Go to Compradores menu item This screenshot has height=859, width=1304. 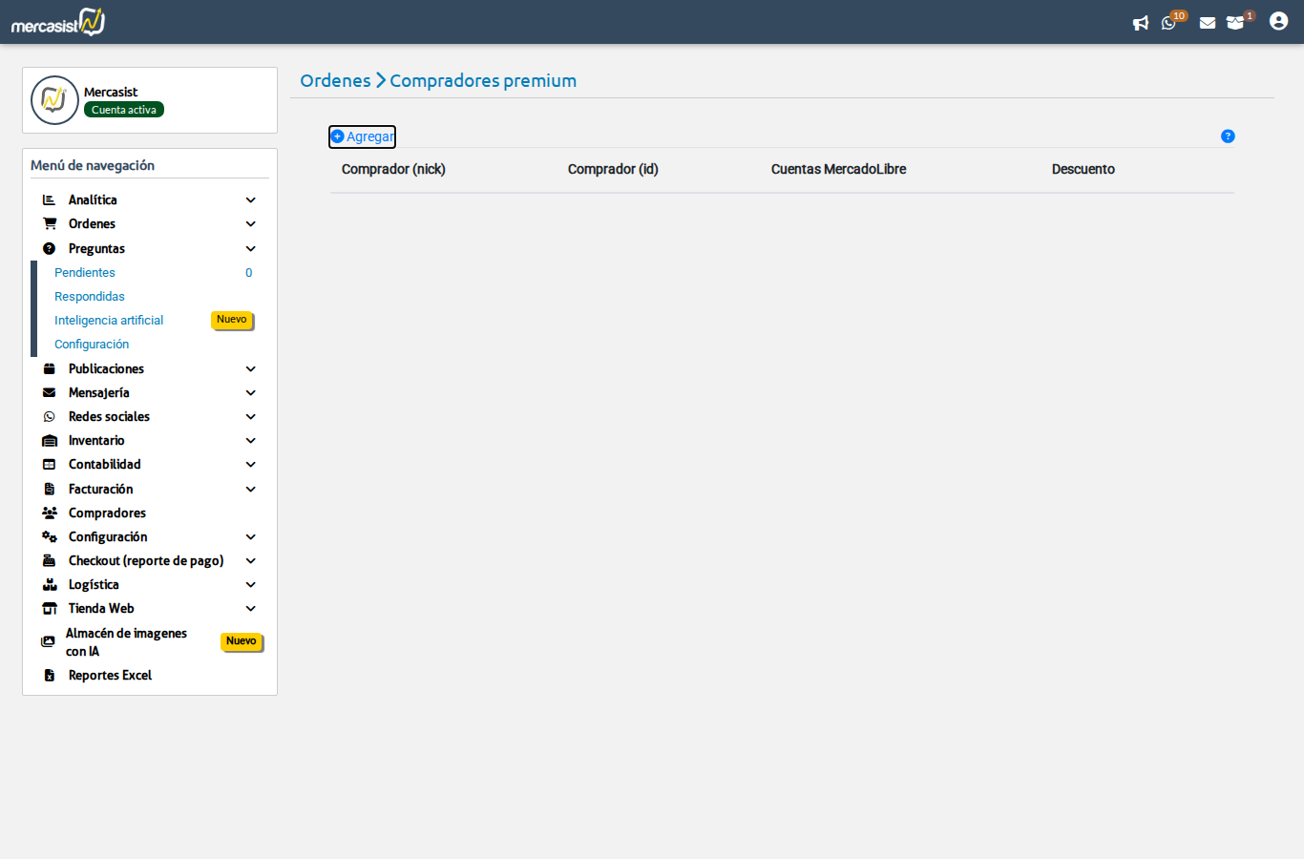click(x=107, y=513)
